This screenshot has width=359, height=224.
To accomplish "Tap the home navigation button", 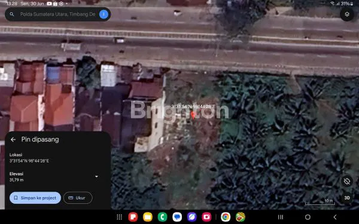I will coord(308,217).
